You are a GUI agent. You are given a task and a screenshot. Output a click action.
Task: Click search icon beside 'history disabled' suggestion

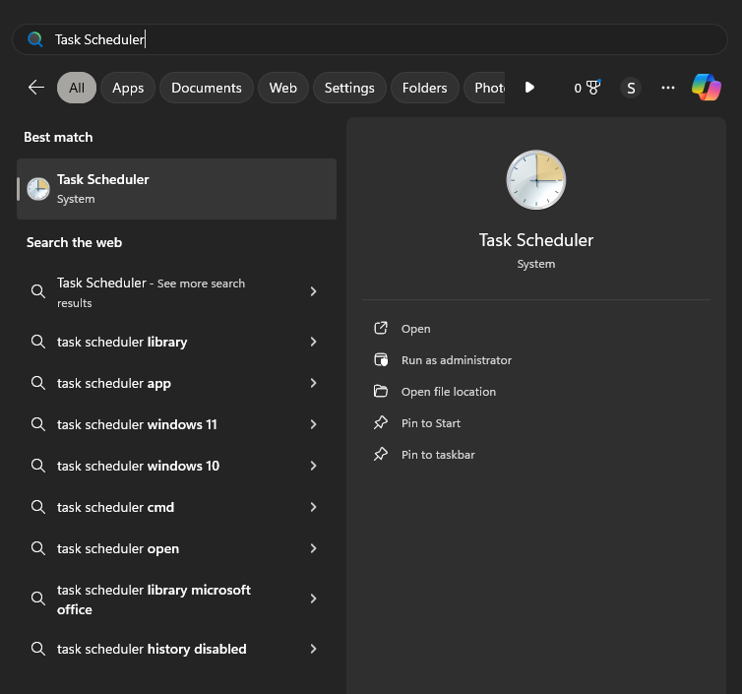38,649
